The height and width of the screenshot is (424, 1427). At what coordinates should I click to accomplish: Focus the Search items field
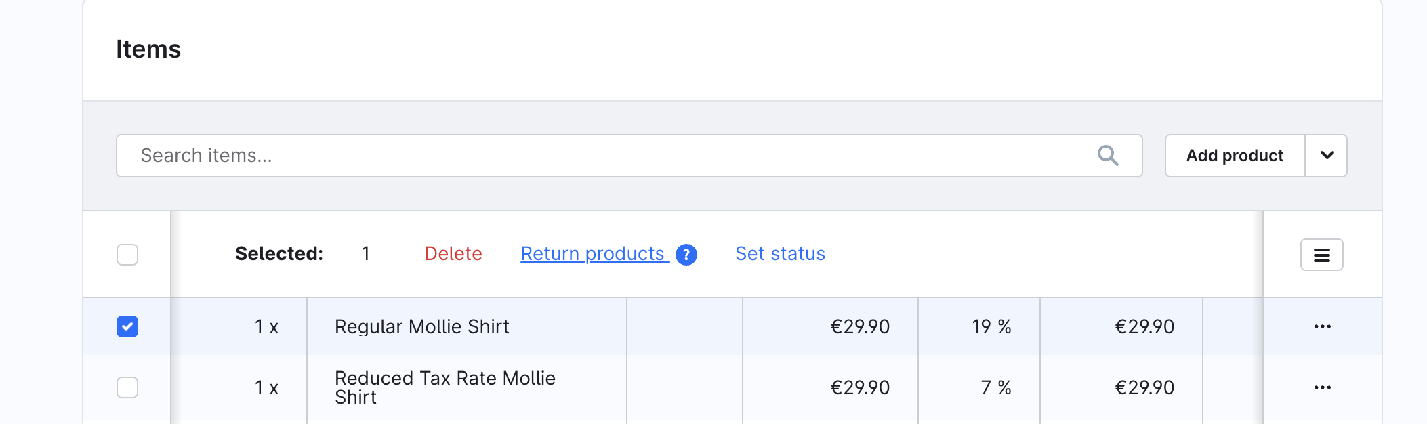pos(610,156)
